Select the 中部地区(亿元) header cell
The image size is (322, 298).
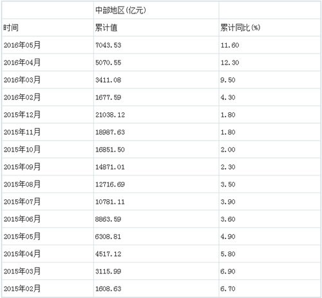tap(121, 10)
